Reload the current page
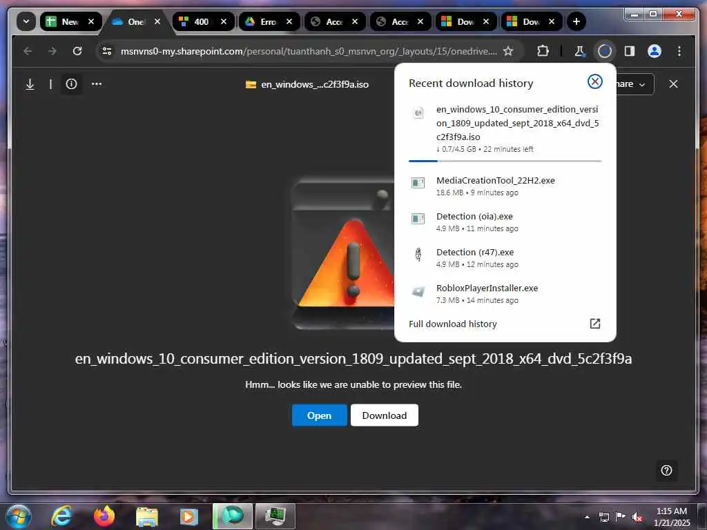The height and width of the screenshot is (530, 707). point(77,51)
